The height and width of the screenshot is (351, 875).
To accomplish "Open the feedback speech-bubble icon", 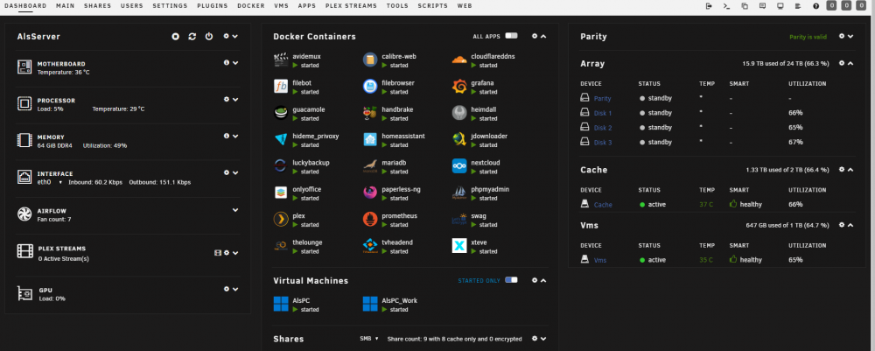I will tap(762, 6).
